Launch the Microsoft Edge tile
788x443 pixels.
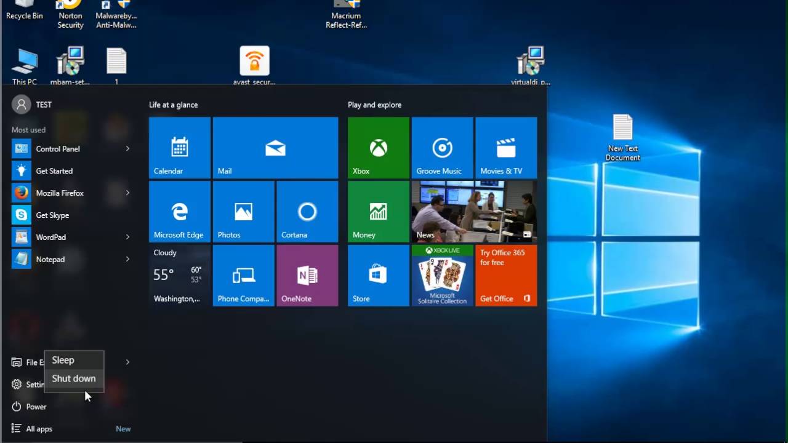[x=179, y=212]
